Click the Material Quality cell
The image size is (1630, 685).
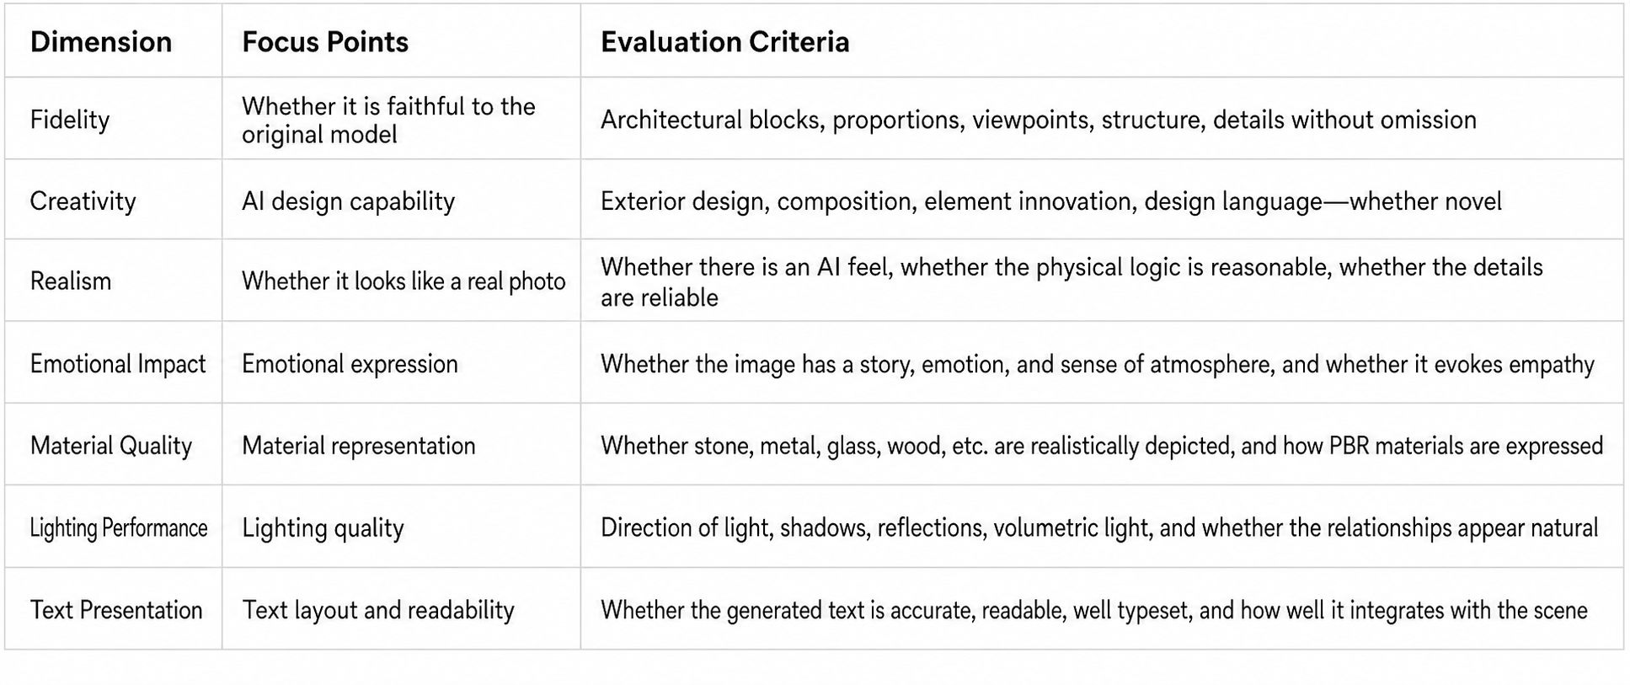click(x=111, y=446)
